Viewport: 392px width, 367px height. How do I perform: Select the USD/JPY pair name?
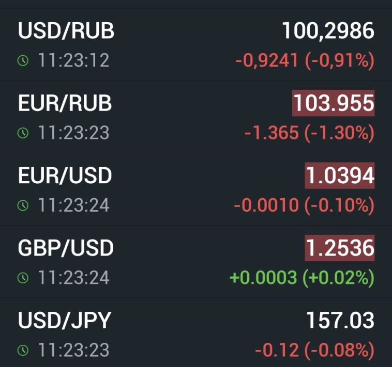65,321
